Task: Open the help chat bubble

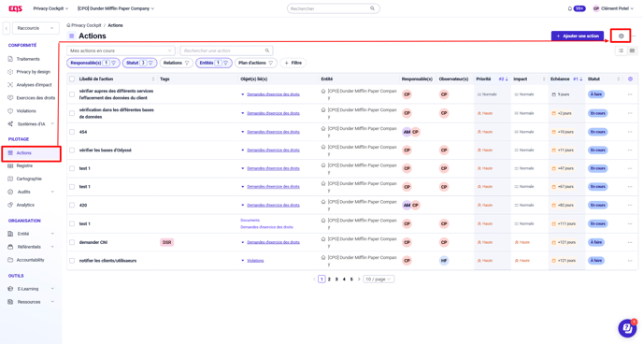Action: coord(626,327)
